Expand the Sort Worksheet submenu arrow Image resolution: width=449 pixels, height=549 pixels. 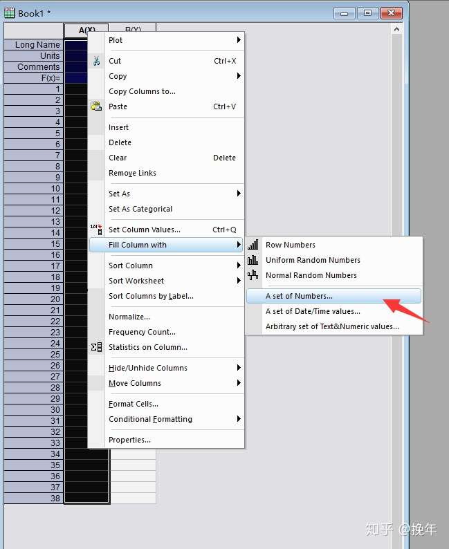[x=239, y=281]
